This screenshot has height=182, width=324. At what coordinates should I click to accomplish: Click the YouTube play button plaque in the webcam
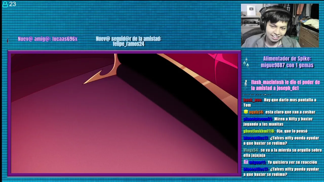tap(251, 9)
